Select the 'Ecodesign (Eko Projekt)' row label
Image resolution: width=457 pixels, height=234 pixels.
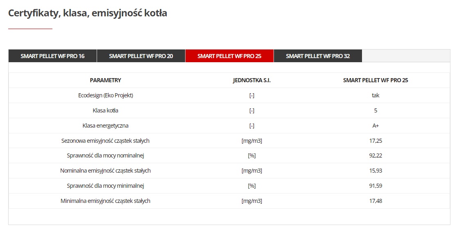(x=106, y=95)
